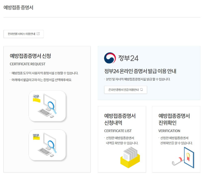Click text 아래에서 발급하고자 하는 증명서를 선택해주세요

point(41,80)
